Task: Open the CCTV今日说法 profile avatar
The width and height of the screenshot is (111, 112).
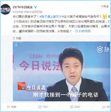Action: (x=6, y=9)
